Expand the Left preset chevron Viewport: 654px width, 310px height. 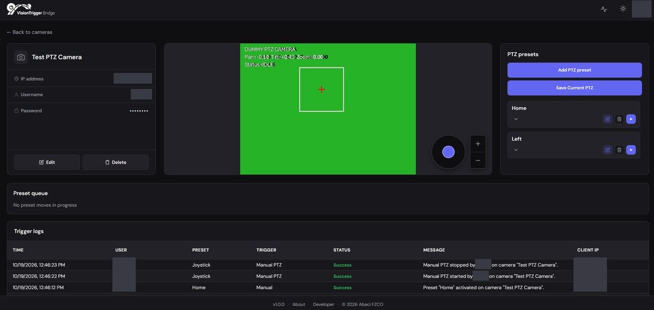516,150
